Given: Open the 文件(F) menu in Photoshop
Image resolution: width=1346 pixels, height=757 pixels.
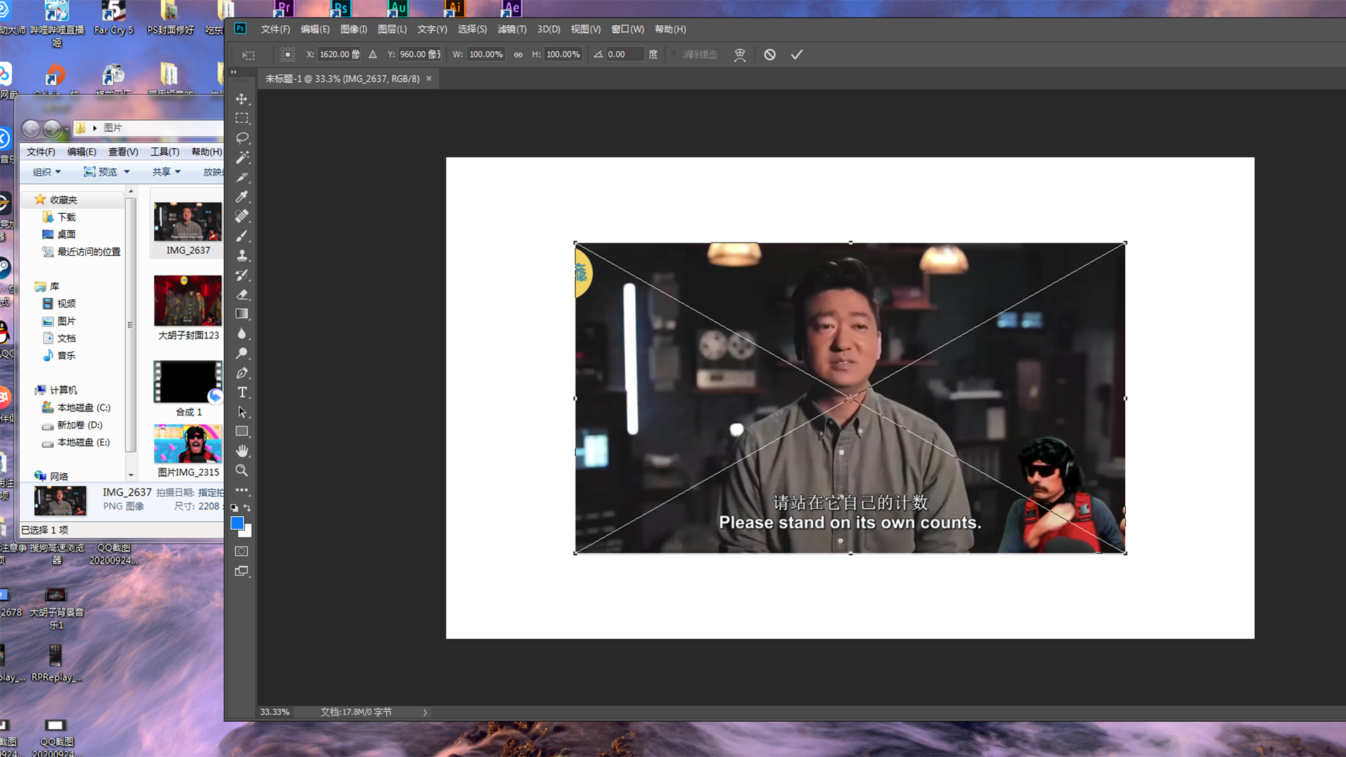Looking at the screenshot, I should coord(275,29).
